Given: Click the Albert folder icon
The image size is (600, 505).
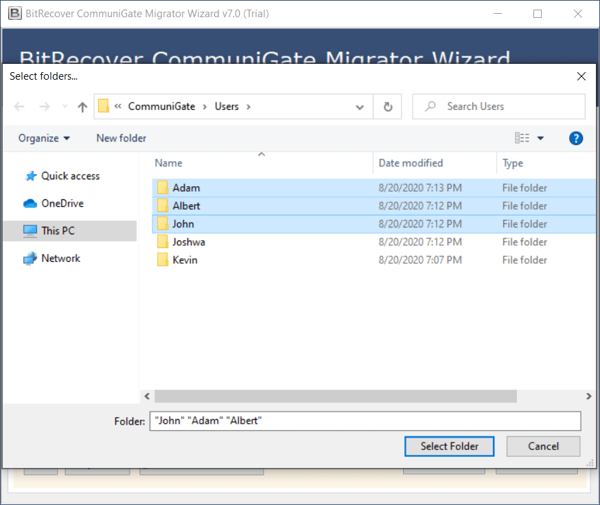Looking at the screenshot, I should coord(163,205).
